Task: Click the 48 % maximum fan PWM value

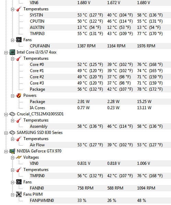Action: [141, 201]
